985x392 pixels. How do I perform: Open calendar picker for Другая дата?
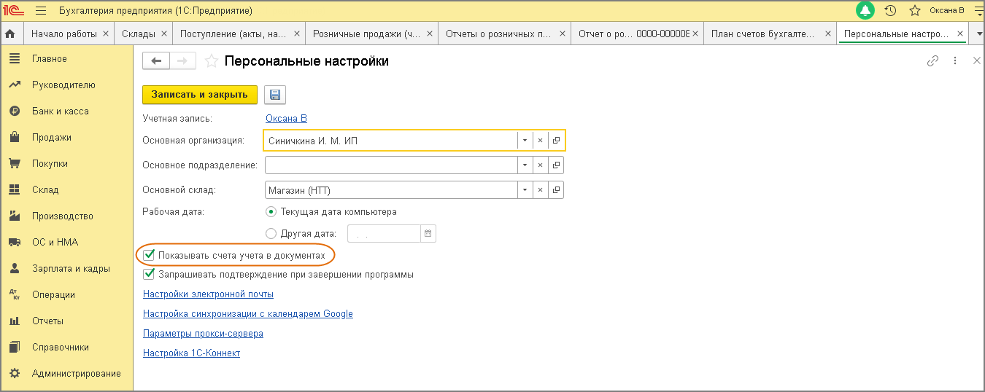428,234
